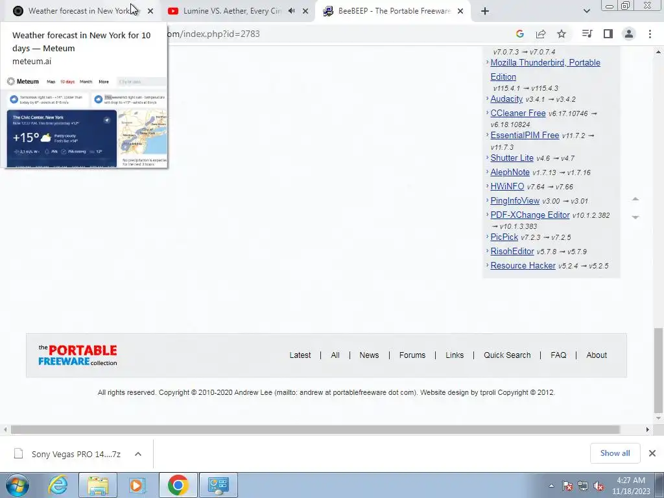Bookmark this page with star icon
The image size is (664, 498).
click(562, 34)
